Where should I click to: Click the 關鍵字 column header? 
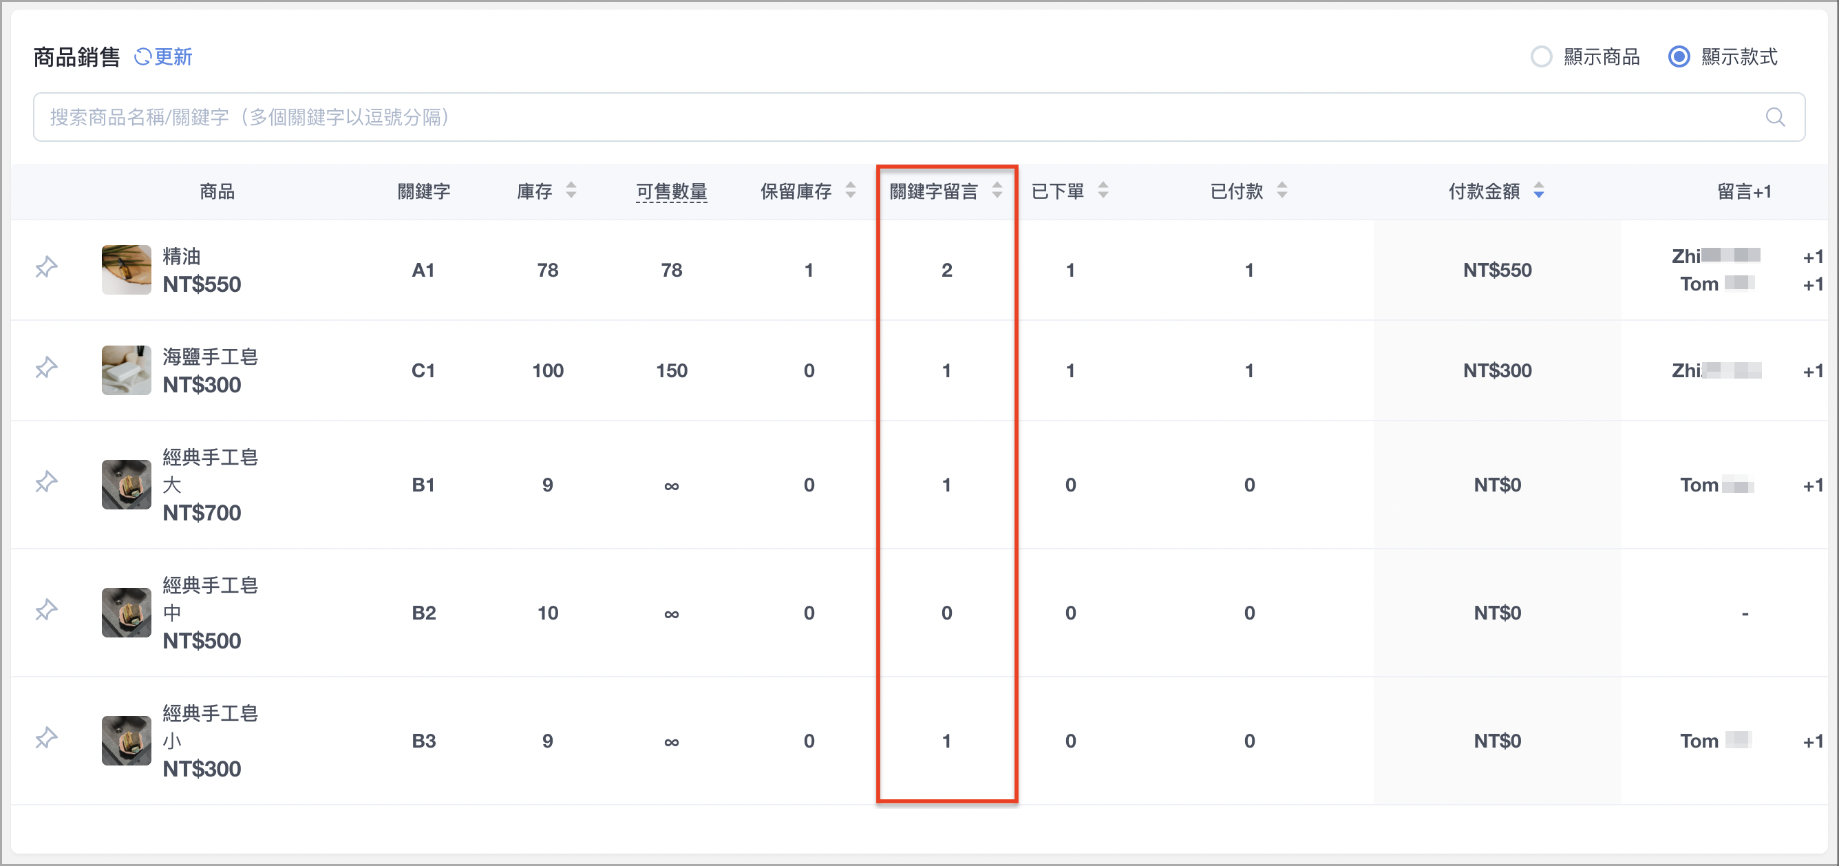423,191
